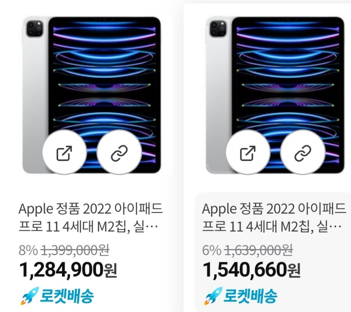Select the right iPad Pro product image

click(275, 95)
